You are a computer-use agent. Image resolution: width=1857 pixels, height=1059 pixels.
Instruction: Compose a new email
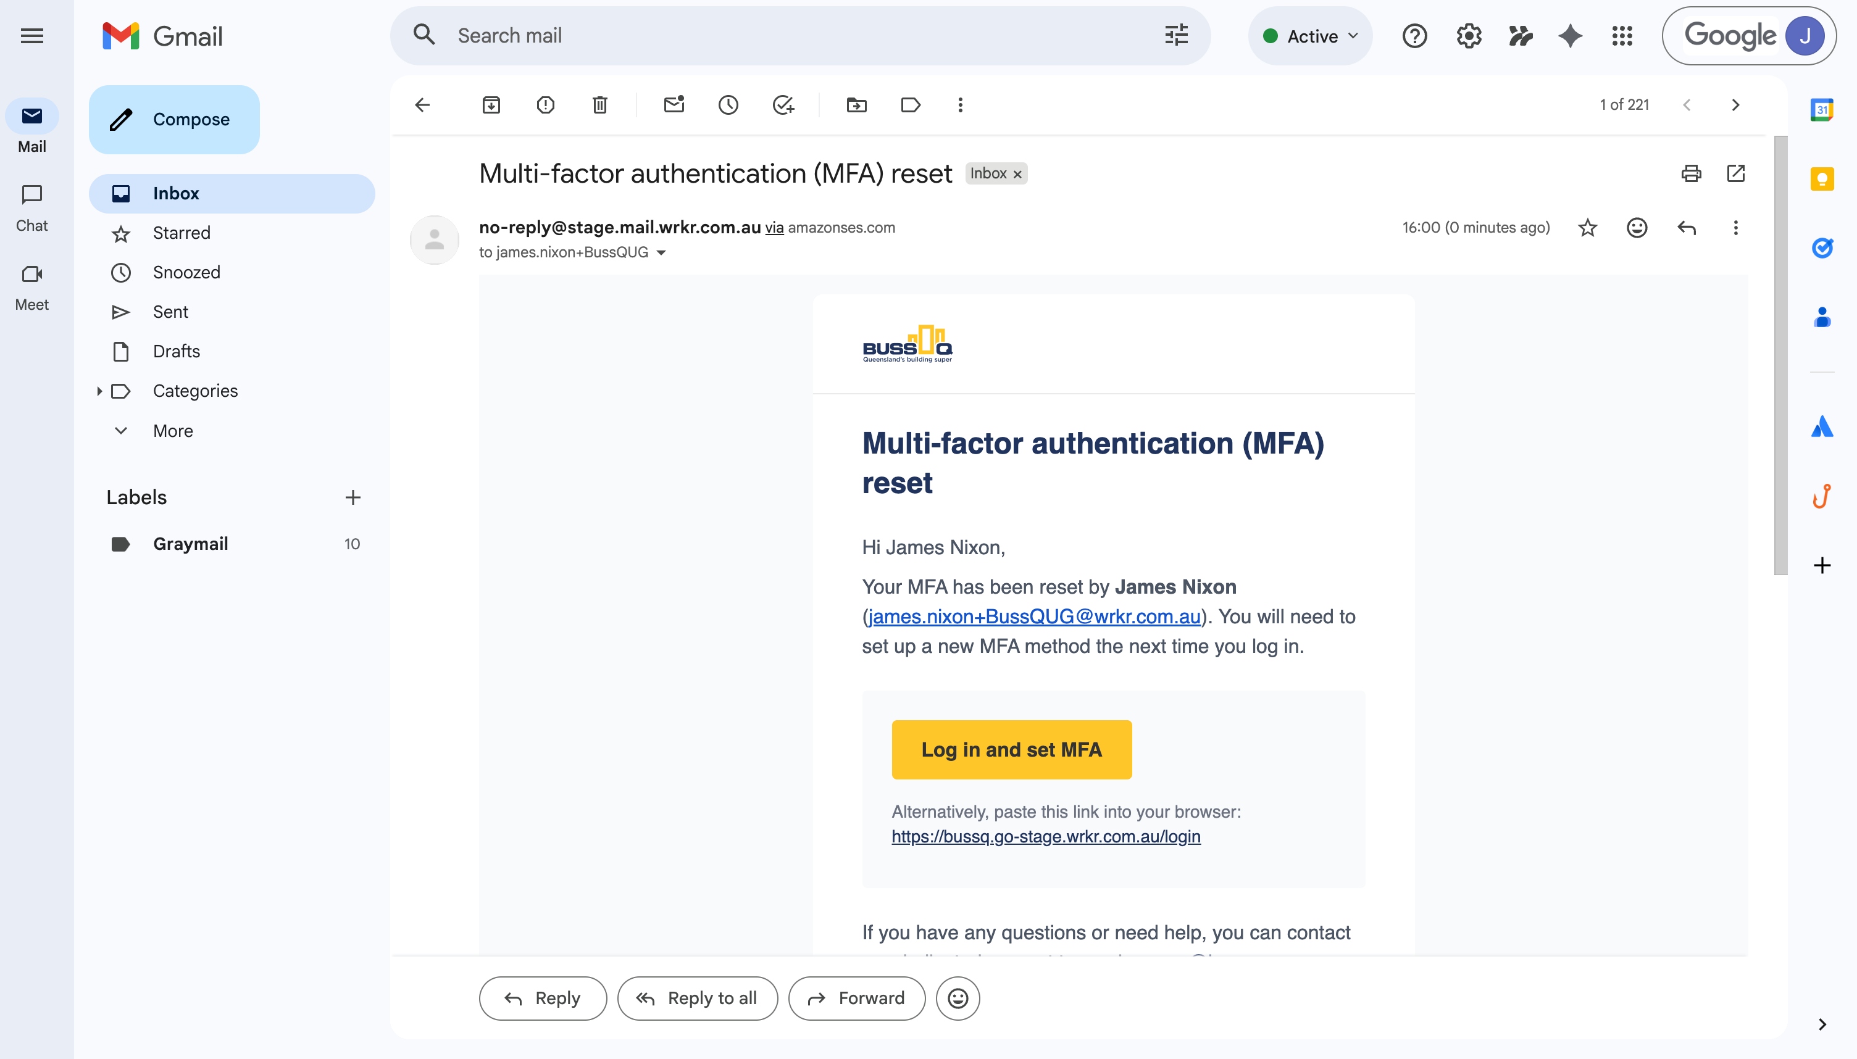[x=174, y=119]
